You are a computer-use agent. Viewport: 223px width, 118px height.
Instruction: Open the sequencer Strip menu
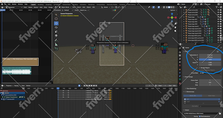tap(45, 7)
